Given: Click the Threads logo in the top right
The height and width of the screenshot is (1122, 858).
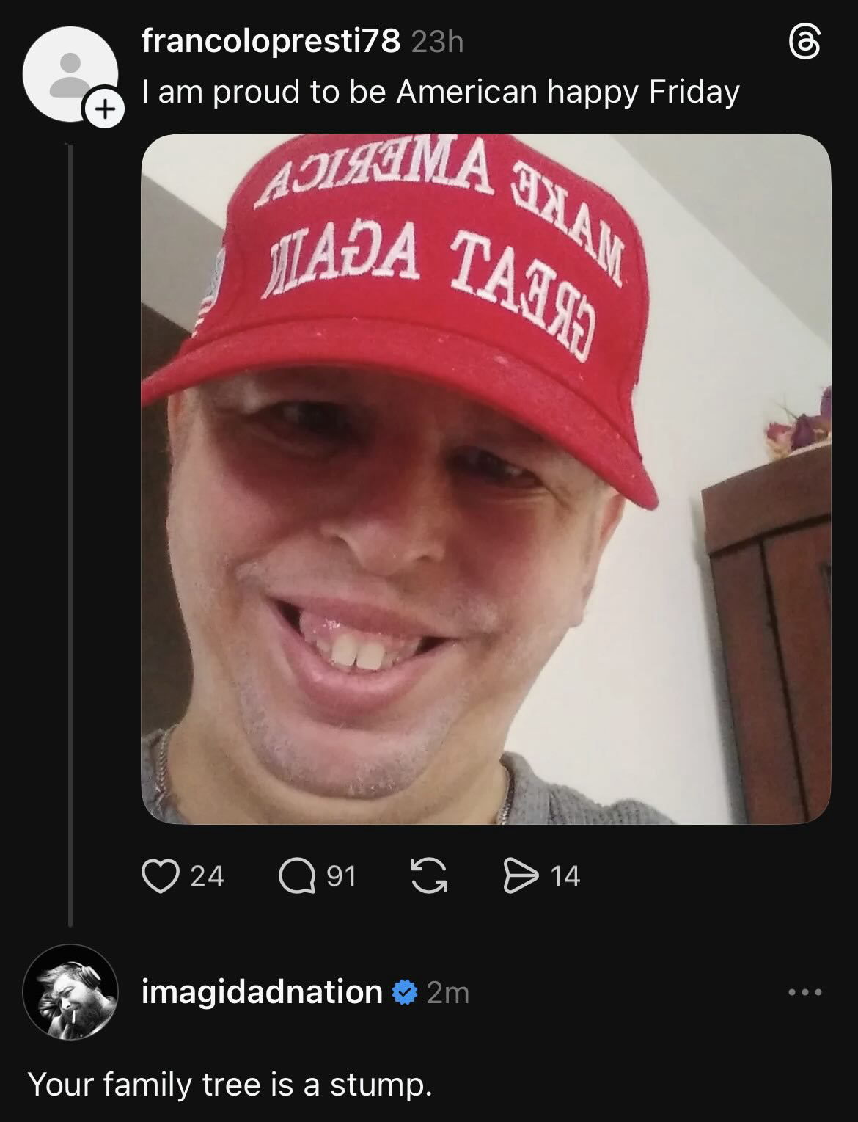Looking at the screenshot, I should 804,45.
